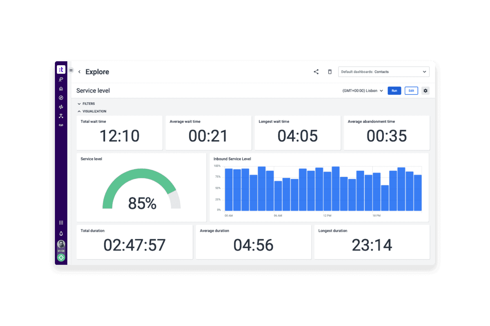Open the apps grid icon in the sidebar
The image size is (490, 326).
tap(61, 222)
